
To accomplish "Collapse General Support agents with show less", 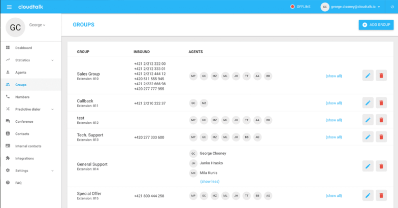I will pyautogui.click(x=210, y=181).
